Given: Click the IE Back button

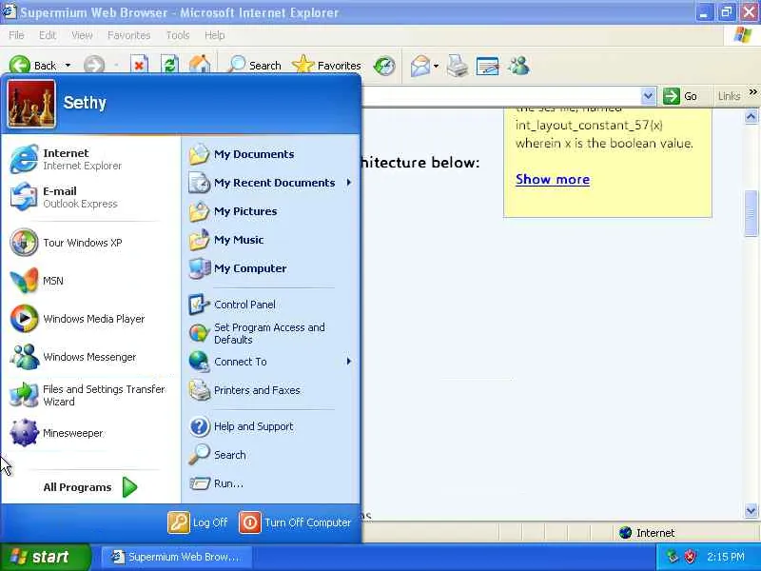Looking at the screenshot, I should pyautogui.click(x=33, y=66).
